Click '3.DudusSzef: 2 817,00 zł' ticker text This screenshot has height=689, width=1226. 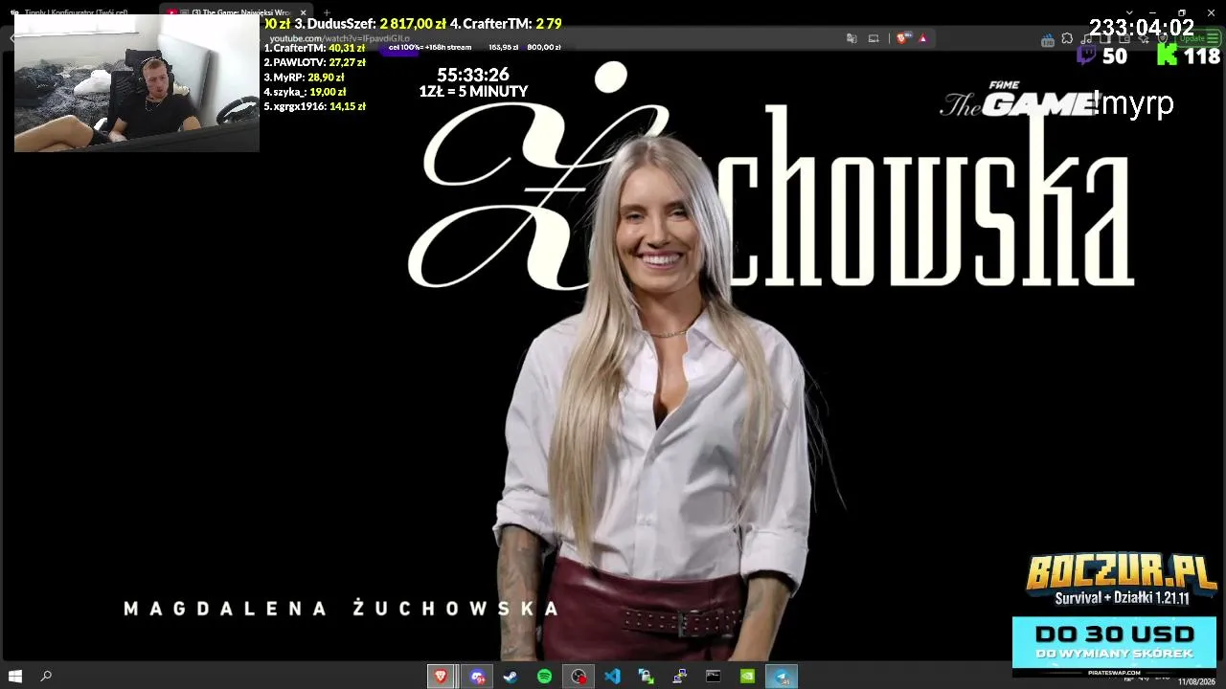(371, 23)
